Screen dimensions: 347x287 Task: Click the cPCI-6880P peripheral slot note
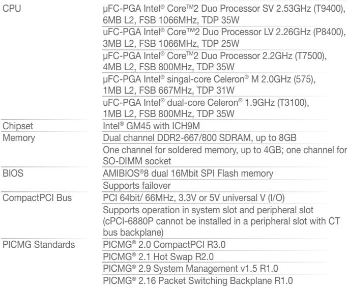click(x=221, y=221)
